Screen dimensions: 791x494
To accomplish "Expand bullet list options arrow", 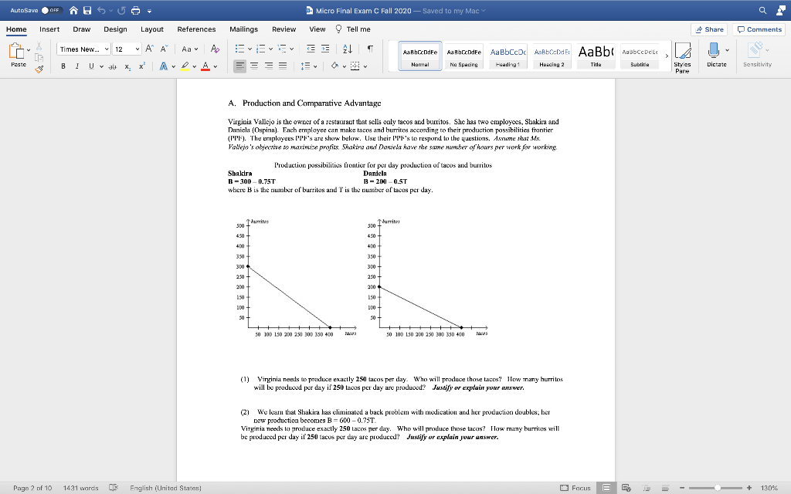I will point(250,49).
